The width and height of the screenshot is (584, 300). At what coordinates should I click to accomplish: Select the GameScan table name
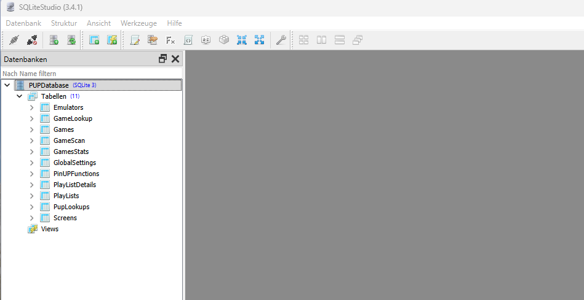coord(69,140)
